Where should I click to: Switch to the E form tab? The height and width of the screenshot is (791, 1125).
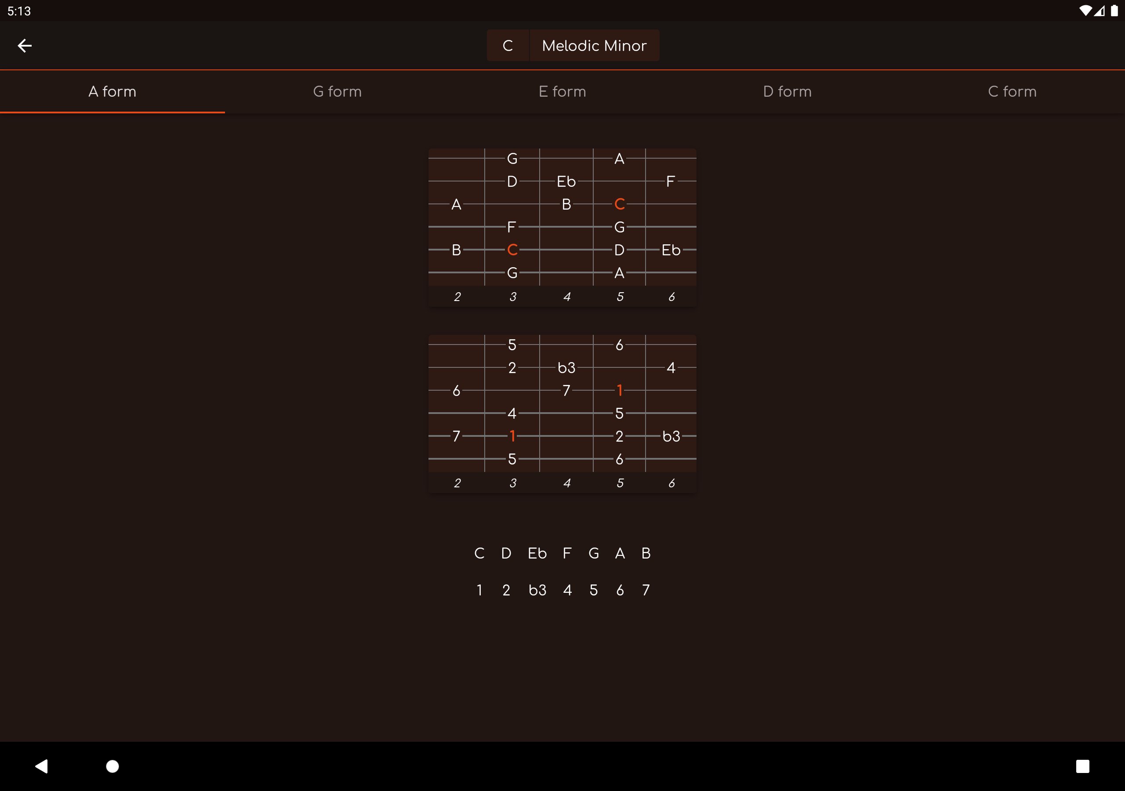[562, 92]
